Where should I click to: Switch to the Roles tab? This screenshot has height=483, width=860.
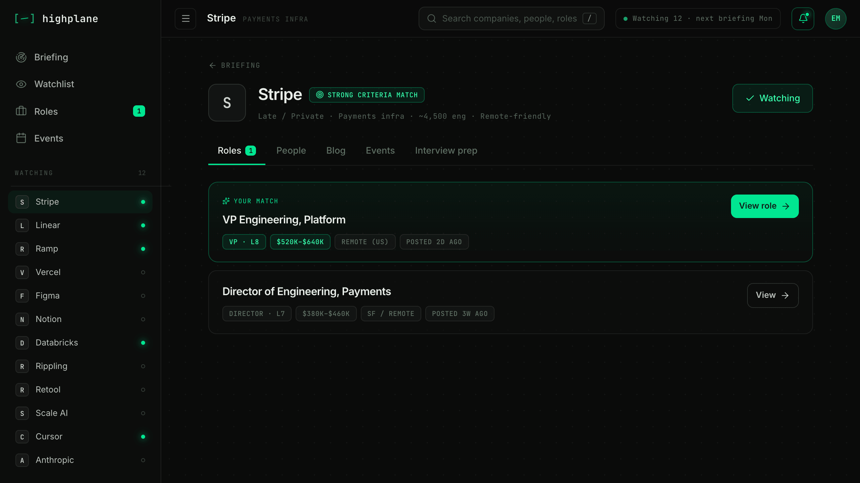pos(237,151)
